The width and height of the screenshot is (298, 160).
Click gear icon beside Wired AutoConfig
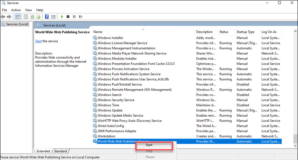[95, 125]
